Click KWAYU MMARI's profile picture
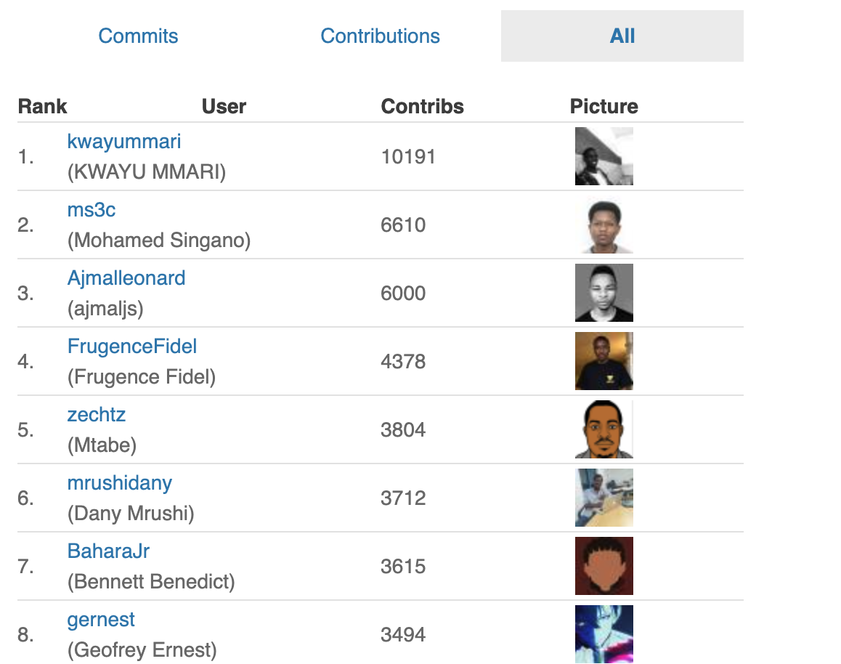 click(x=604, y=157)
